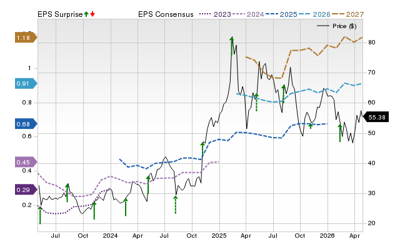Click the dashed surprise arrow between Jul and Oct 2024

click(176, 204)
